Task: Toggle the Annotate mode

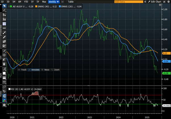Action: [34, 69]
